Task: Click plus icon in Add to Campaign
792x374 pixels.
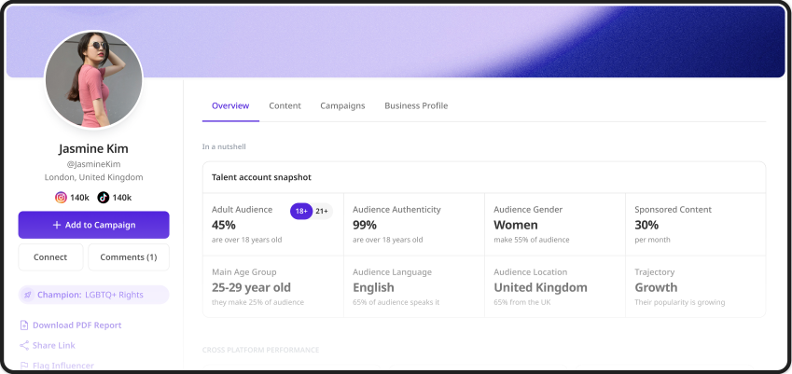Action: coord(57,225)
